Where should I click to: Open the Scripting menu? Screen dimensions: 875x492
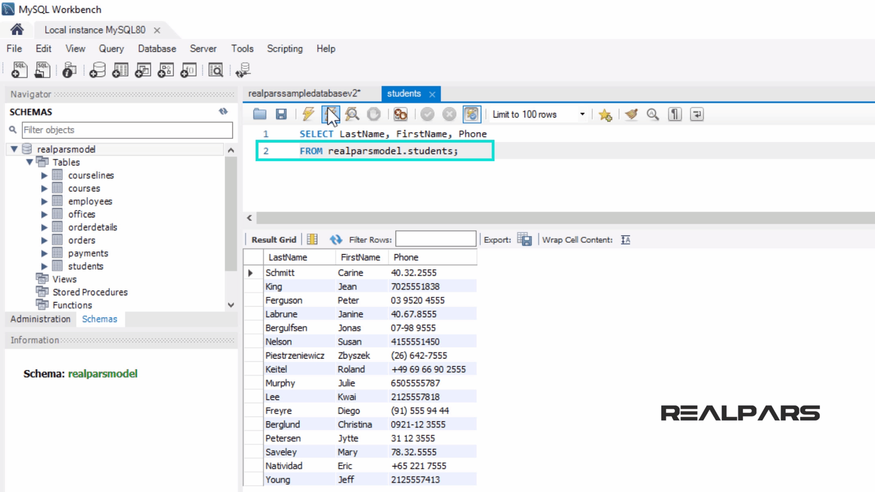(284, 49)
